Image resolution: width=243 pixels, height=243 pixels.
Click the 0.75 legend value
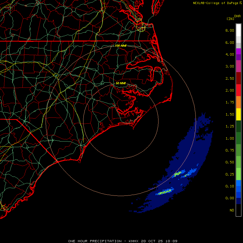click(230, 150)
